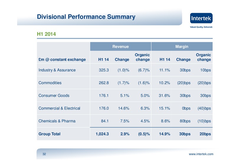
Task: Click margin value 10.2%
Action: [x=165, y=83]
